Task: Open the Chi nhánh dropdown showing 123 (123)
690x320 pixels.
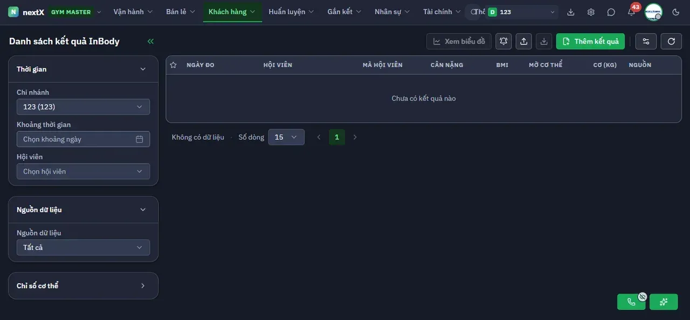Action: (83, 107)
